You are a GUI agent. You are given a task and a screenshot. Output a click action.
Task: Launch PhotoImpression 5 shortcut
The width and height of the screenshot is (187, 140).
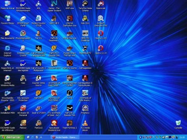click(23, 33)
